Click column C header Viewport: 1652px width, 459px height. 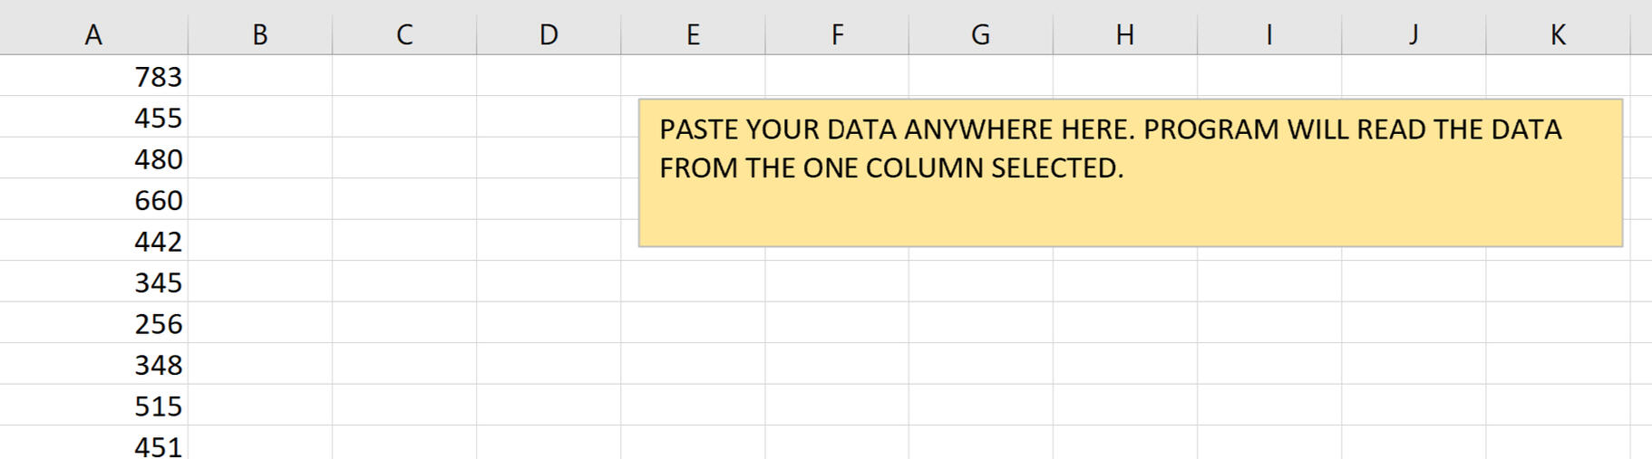(404, 34)
